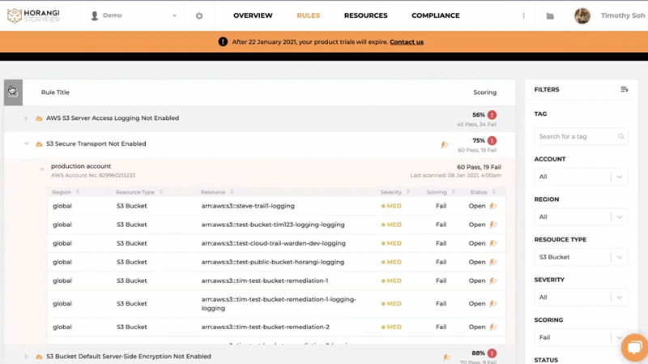The image size is (648, 364).
Task: Open the settings gear icon
Action: pyautogui.click(x=199, y=15)
